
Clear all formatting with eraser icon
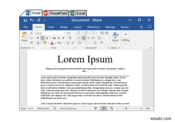click(x=70, y=38)
